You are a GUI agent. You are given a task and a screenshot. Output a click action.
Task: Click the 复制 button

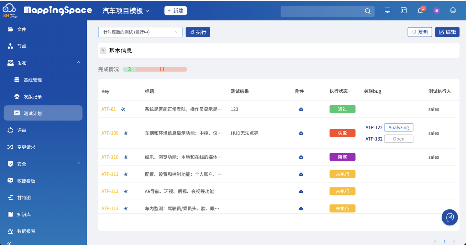[420, 32]
